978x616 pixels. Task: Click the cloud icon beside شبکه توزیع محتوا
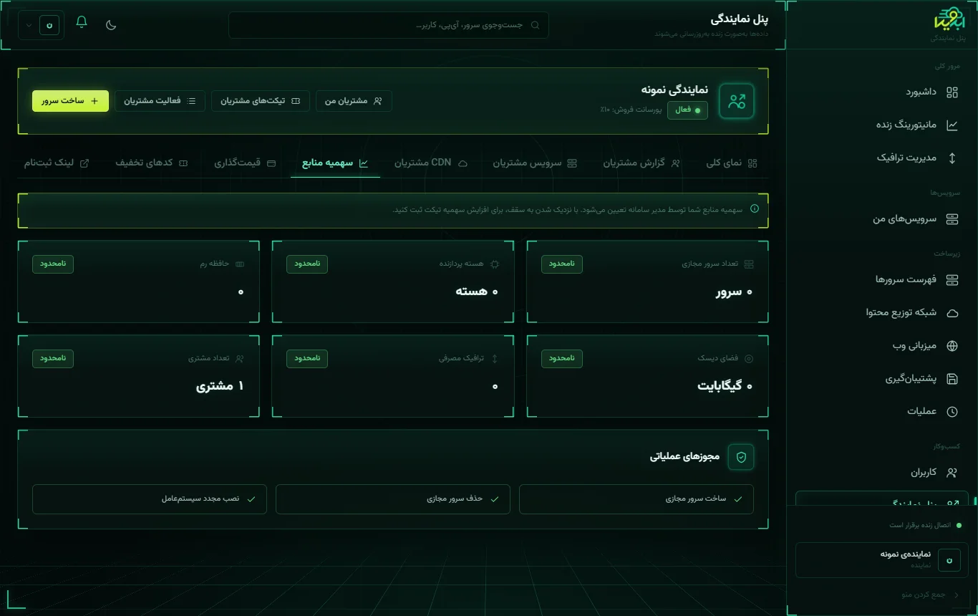pos(952,312)
